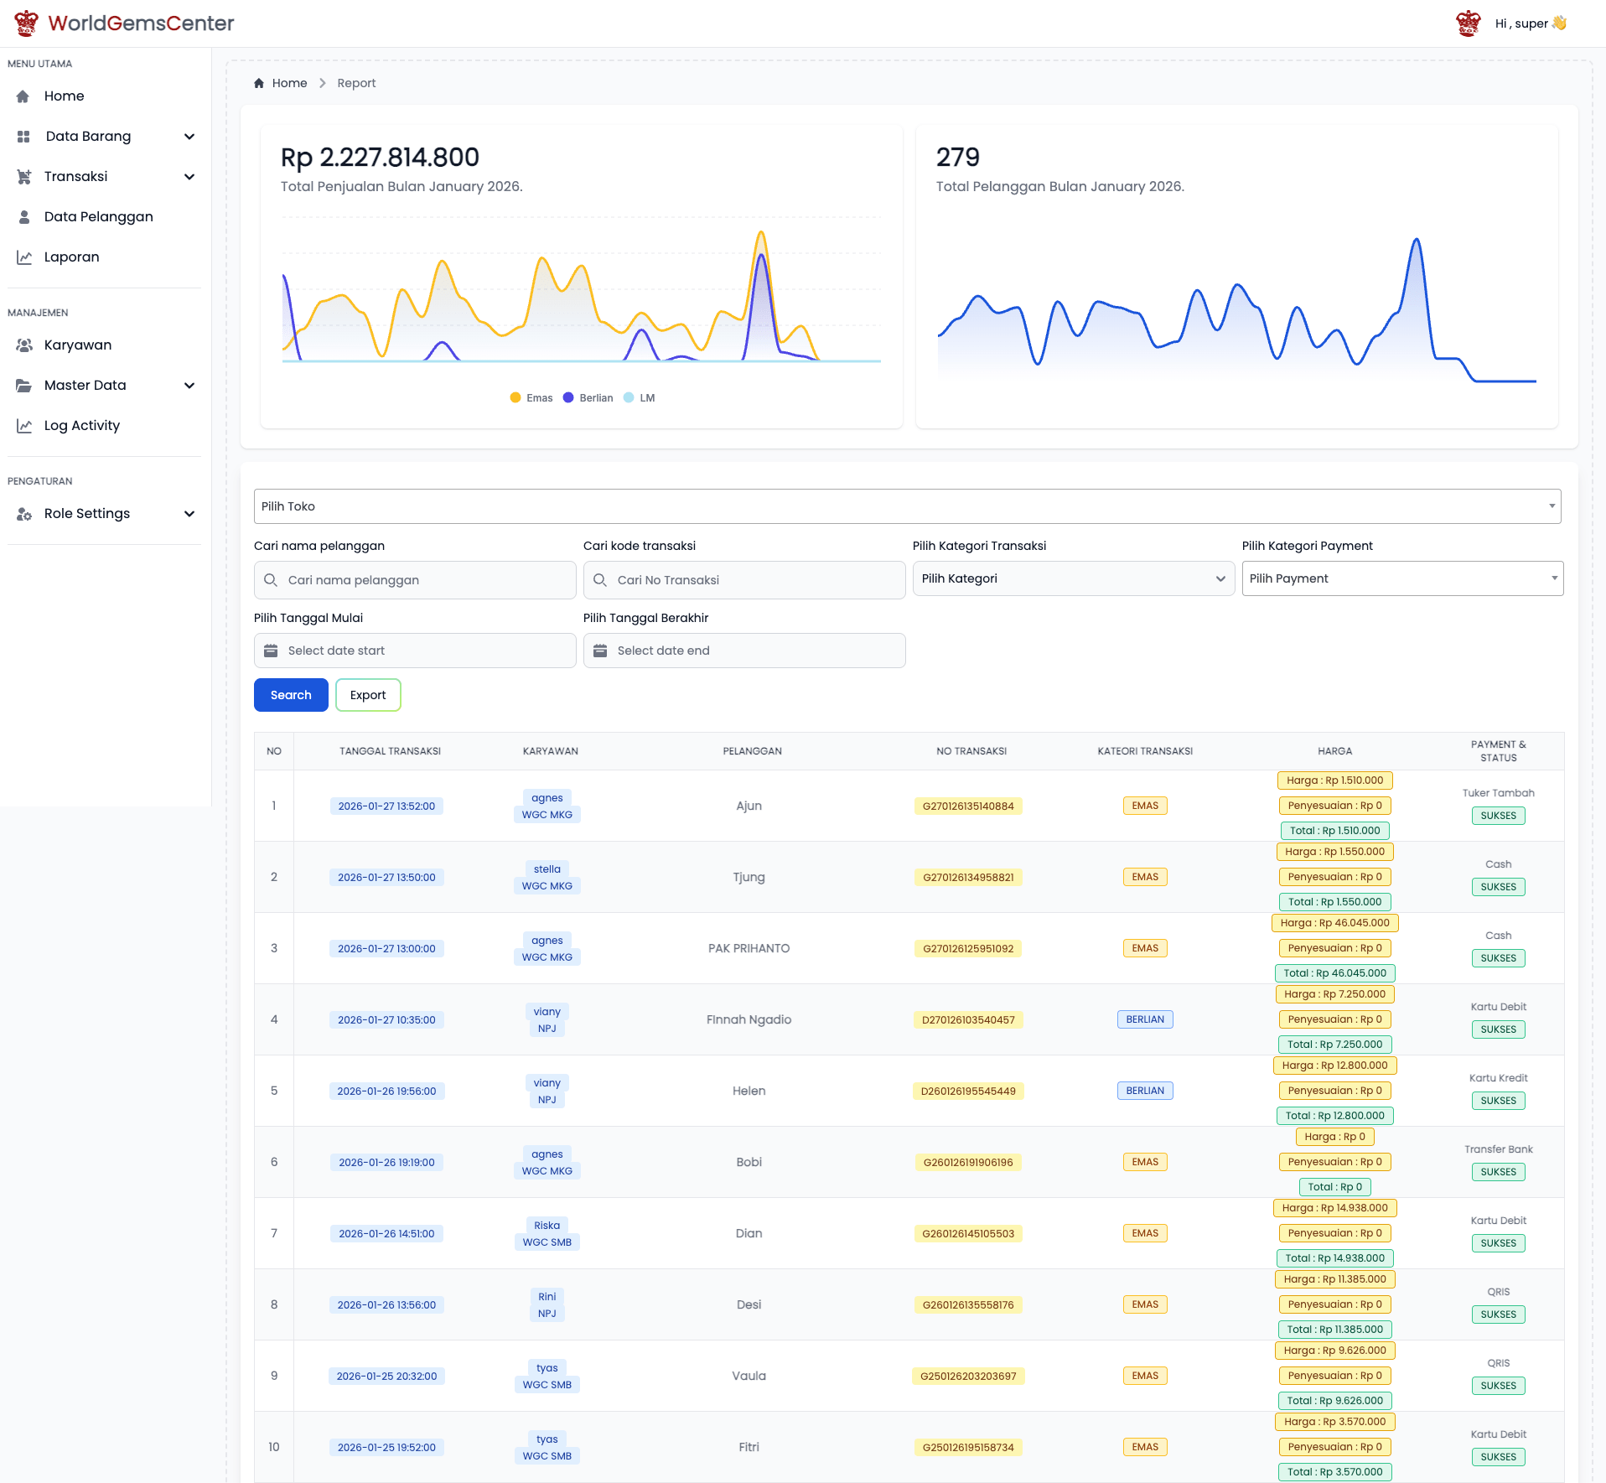Open the Pilih Kategori dropdown
The height and width of the screenshot is (1483, 1606).
point(1073,578)
